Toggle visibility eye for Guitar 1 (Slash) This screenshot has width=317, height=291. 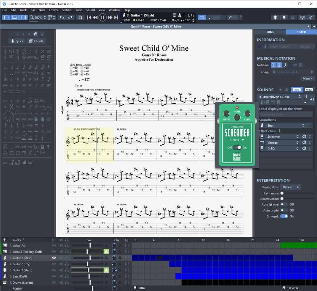tap(54, 258)
